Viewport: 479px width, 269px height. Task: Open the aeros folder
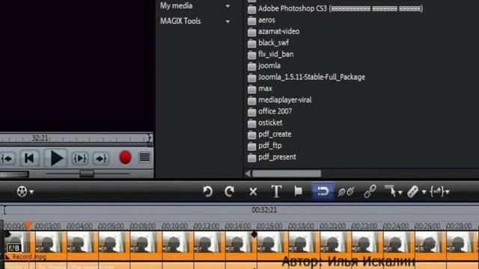click(x=261, y=20)
